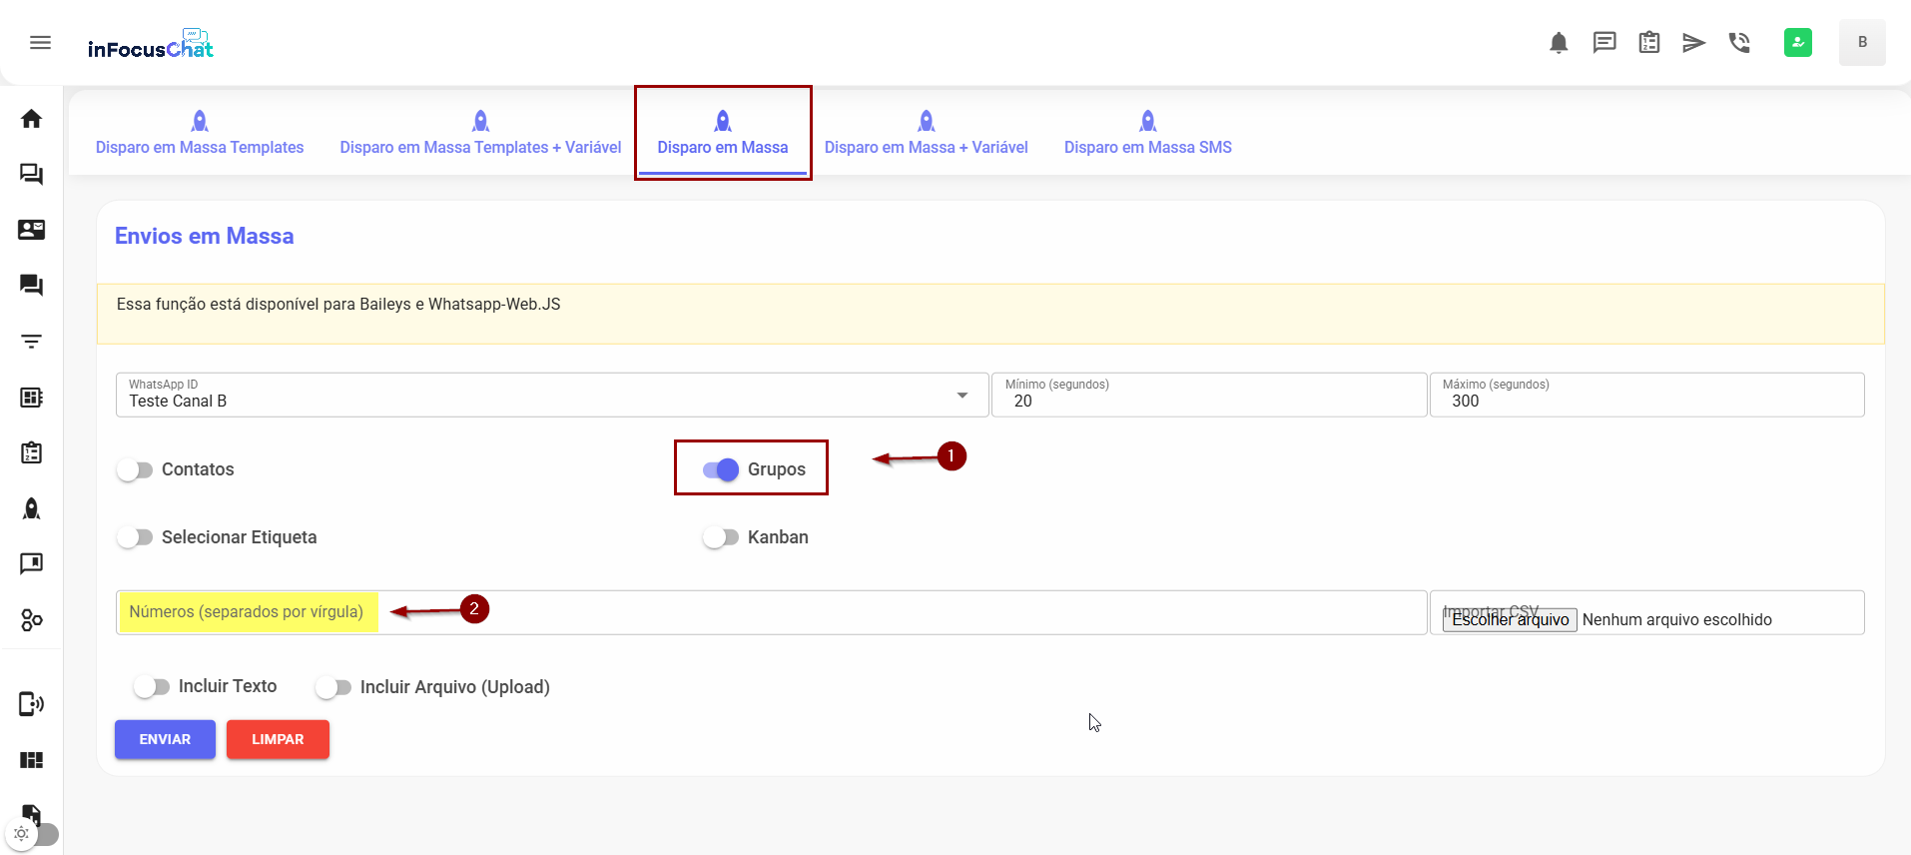Click the green user status icon
This screenshot has height=855, width=1911.
[x=1797, y=42]
